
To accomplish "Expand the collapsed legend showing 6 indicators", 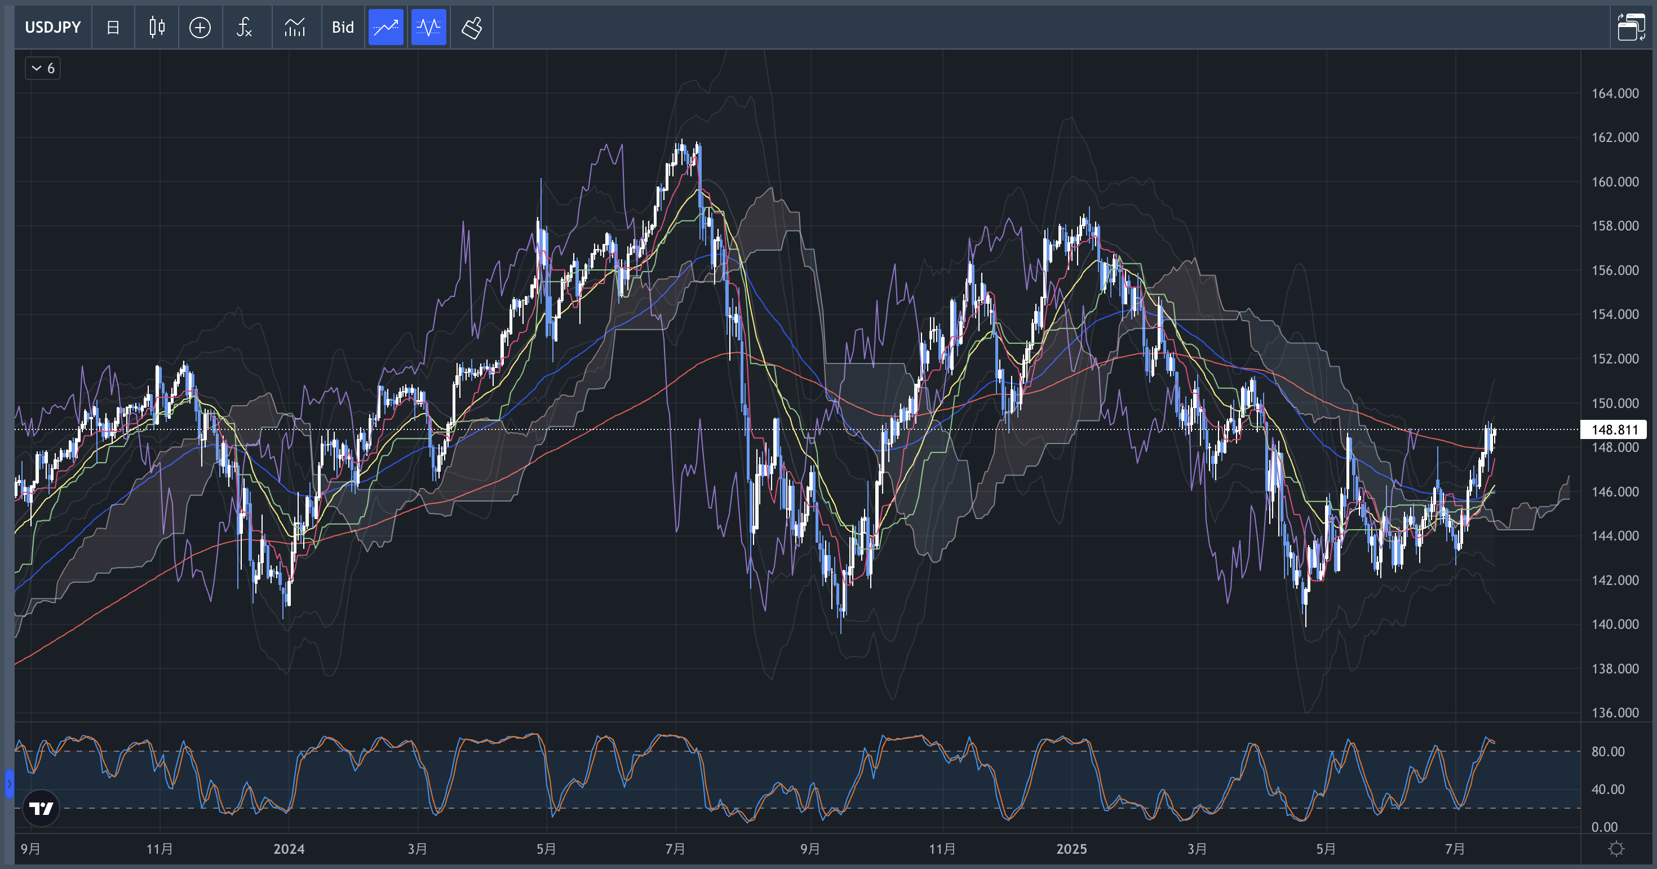I will pos(43,68).
